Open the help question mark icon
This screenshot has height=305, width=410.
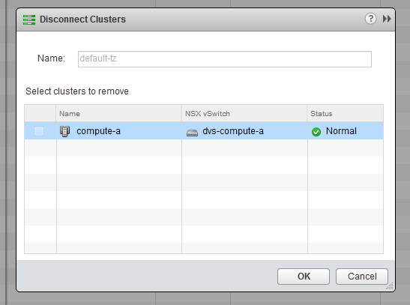click(370, 19)
